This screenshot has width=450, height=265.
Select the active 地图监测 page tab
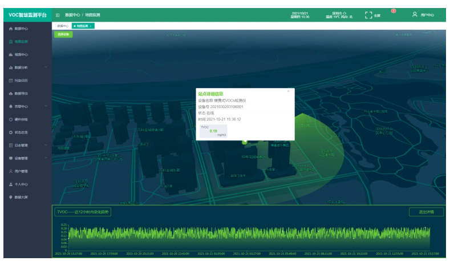click(83, 26)
